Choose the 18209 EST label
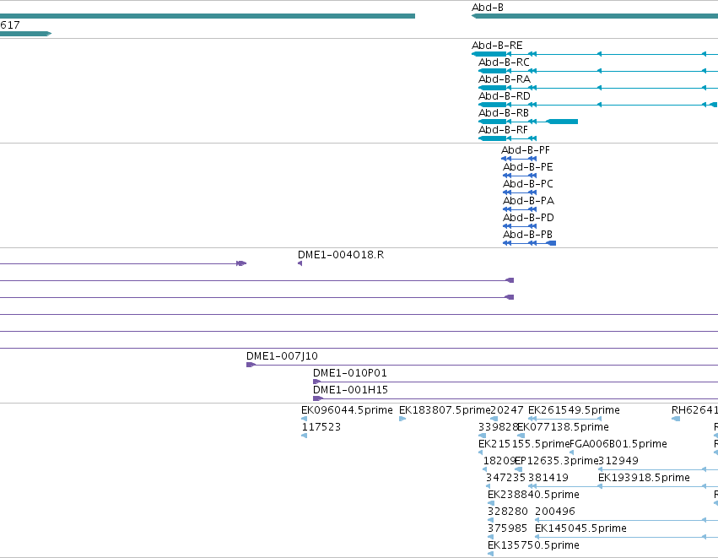Image resolution: width=718 pixels, height=558 pixels. 499,461
